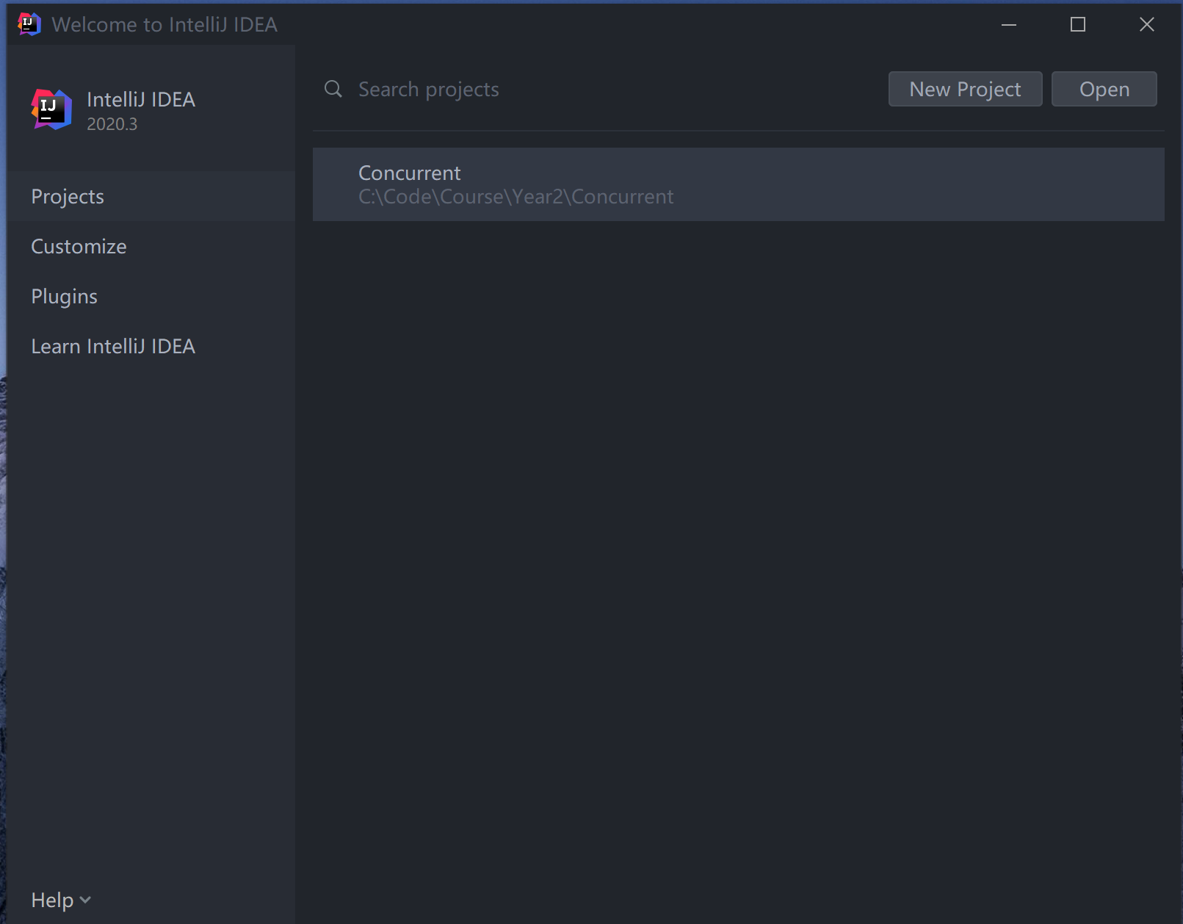Minimize the Welcome window
Screen dimensions: 1183x924
tap(1008, 24)
